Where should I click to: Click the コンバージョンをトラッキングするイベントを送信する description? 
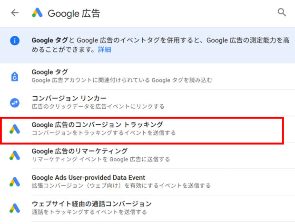click(x=103, y=133)
